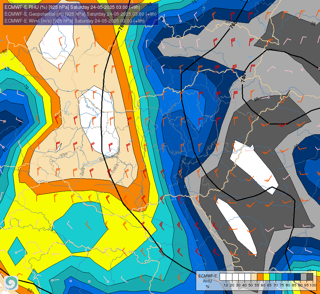Click the Tolna county label
The image size is (320, 294).
pyautogui.click(x=115, y=169)
